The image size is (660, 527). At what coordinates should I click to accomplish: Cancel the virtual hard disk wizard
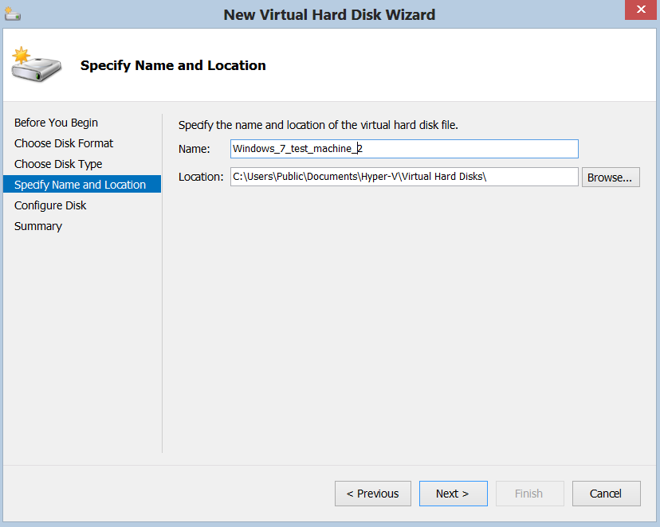tap(606, 494)
